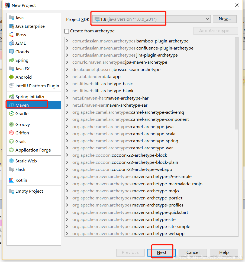The image size is (245, 262).
Task: Expand maven-archetype-webapp entry
Action: pyautogui.click(x=67, y=234)
